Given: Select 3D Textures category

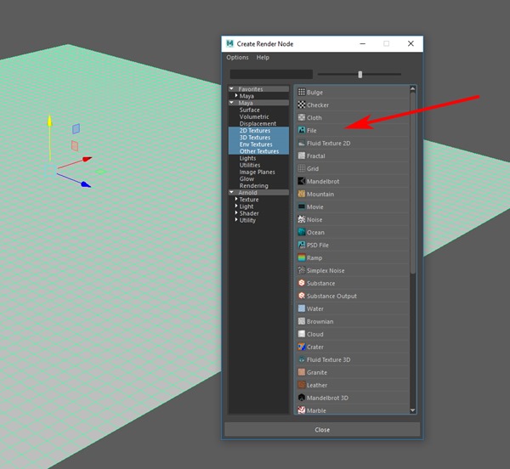Looking at the screenshot, I should point(255,138).
